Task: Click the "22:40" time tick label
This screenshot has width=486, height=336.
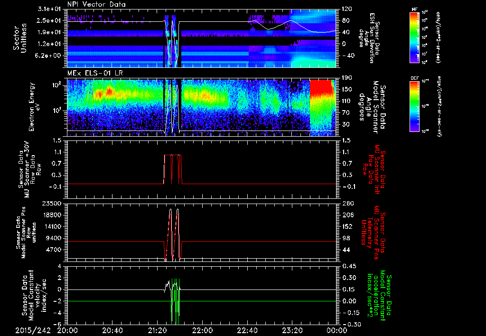Action: (x=248, y=331)
